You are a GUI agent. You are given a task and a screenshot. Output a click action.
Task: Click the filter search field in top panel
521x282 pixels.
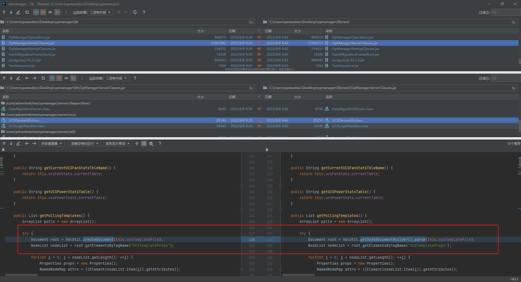(x=506, y=12)
